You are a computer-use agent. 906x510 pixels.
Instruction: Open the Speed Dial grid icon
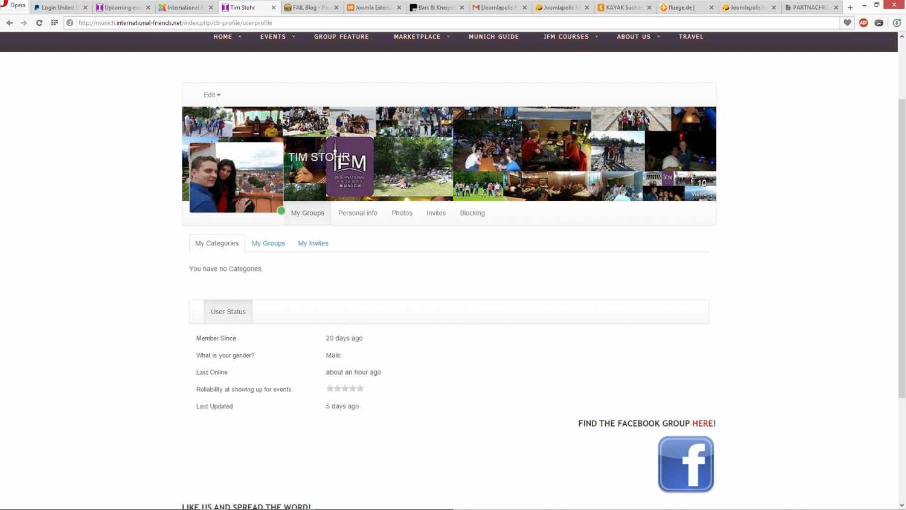54,23
